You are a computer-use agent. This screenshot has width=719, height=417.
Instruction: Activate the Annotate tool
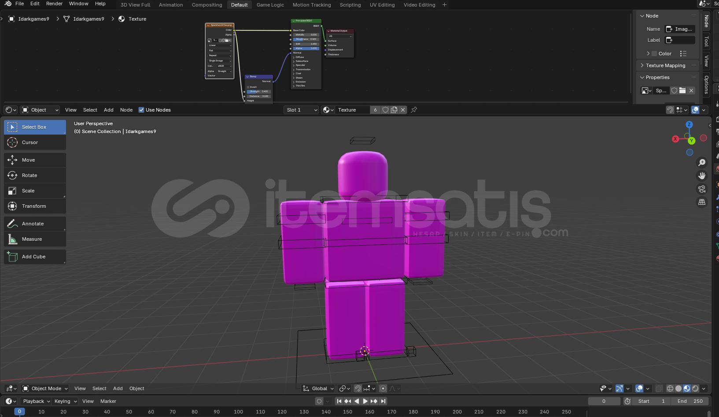click(x=35, y=224)
